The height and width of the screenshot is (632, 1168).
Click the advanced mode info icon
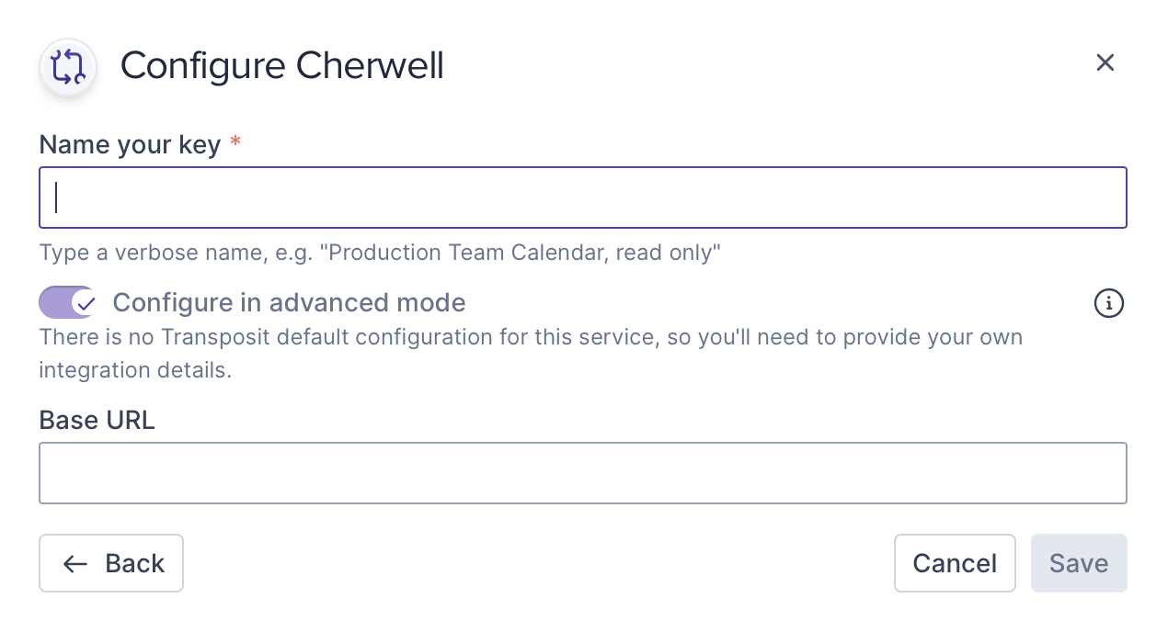click(1108, 303)
